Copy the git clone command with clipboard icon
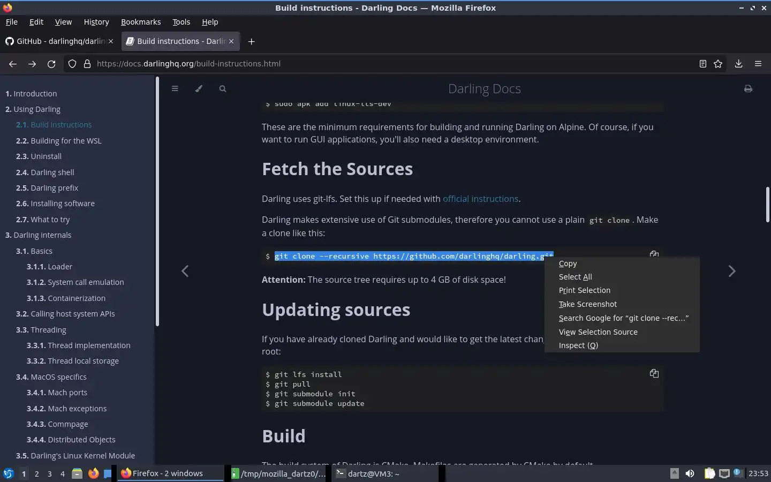Viewport: 771px width, 482px height. (654, 254)
